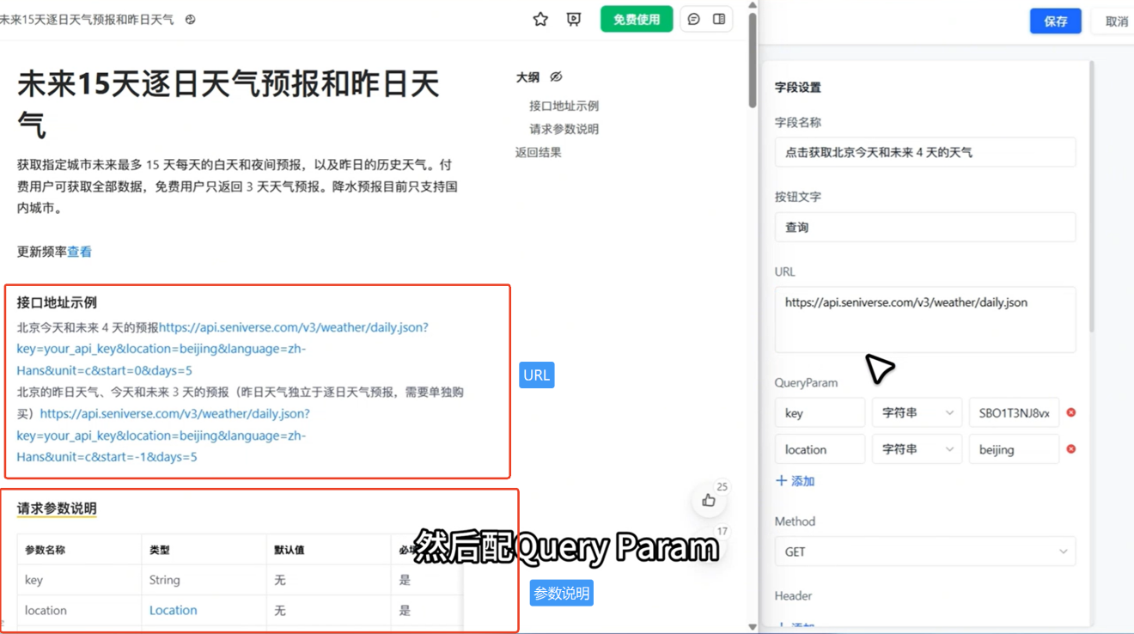Edit the 按钮文字 field containing 查询
Viewport: 1134px width, 634px height.
coord(925,228)
